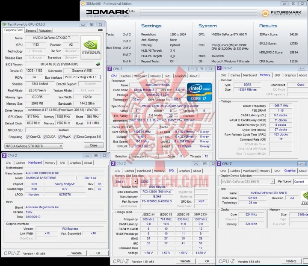Click the CPU-Z icon of Memory window
Screen dimensions: 308x266
coord(219,68)
